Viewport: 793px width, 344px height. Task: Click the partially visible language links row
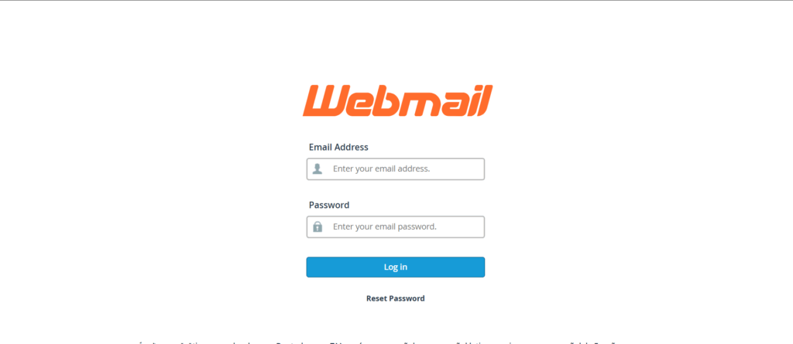pos(377,342)
